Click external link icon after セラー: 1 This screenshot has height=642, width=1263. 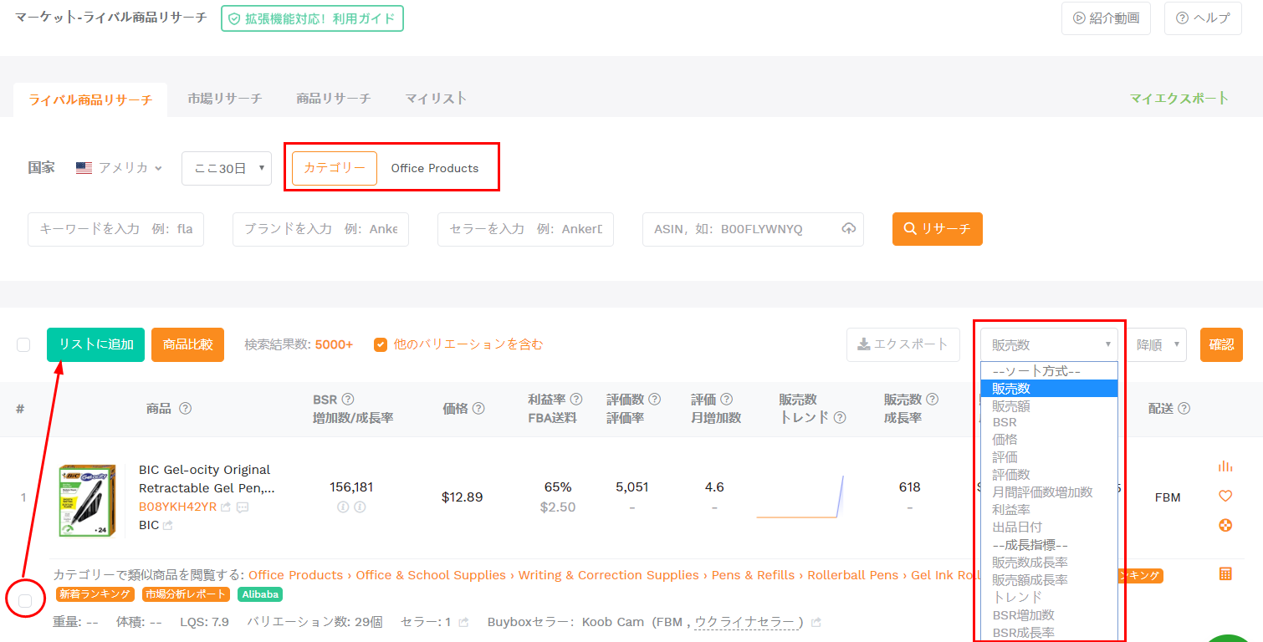(x=464, y=622)
